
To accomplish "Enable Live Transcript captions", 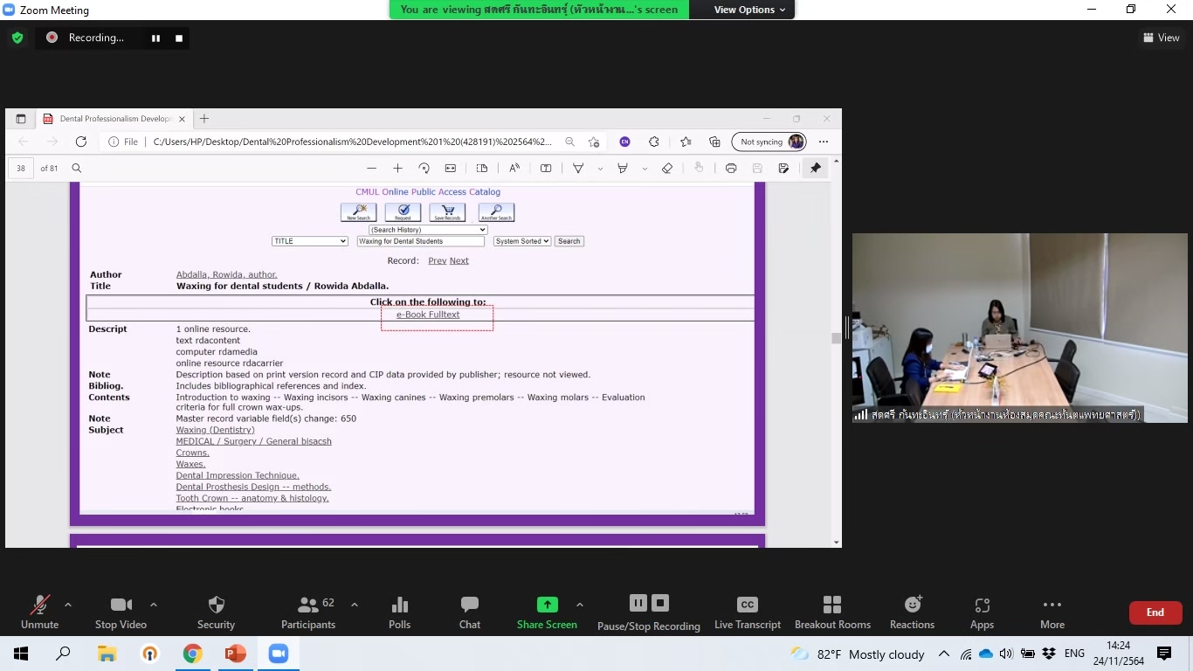I will 747,612.
